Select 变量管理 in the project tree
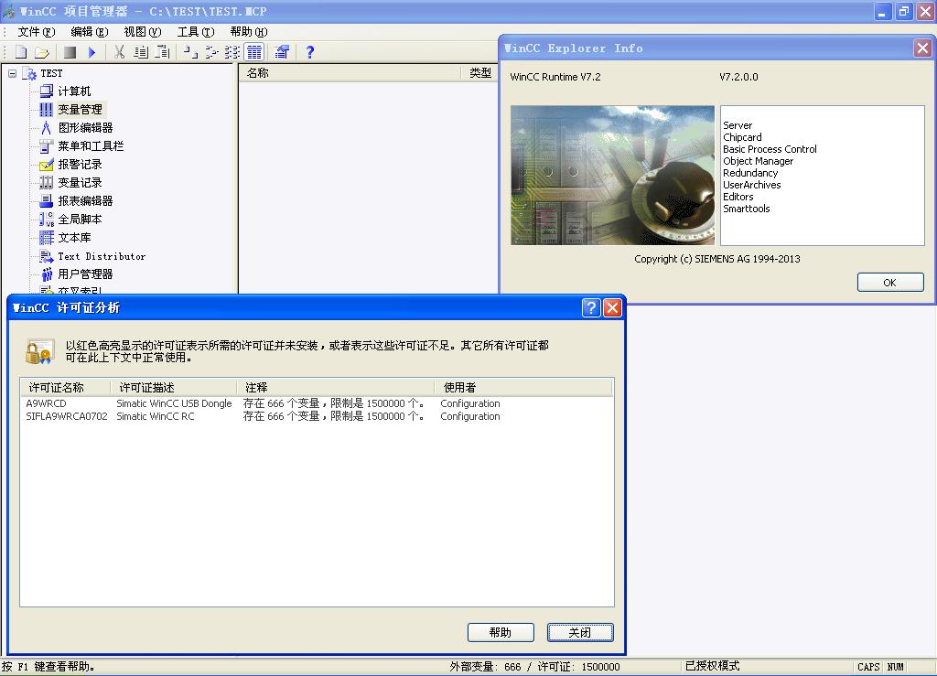 [80, 110]
